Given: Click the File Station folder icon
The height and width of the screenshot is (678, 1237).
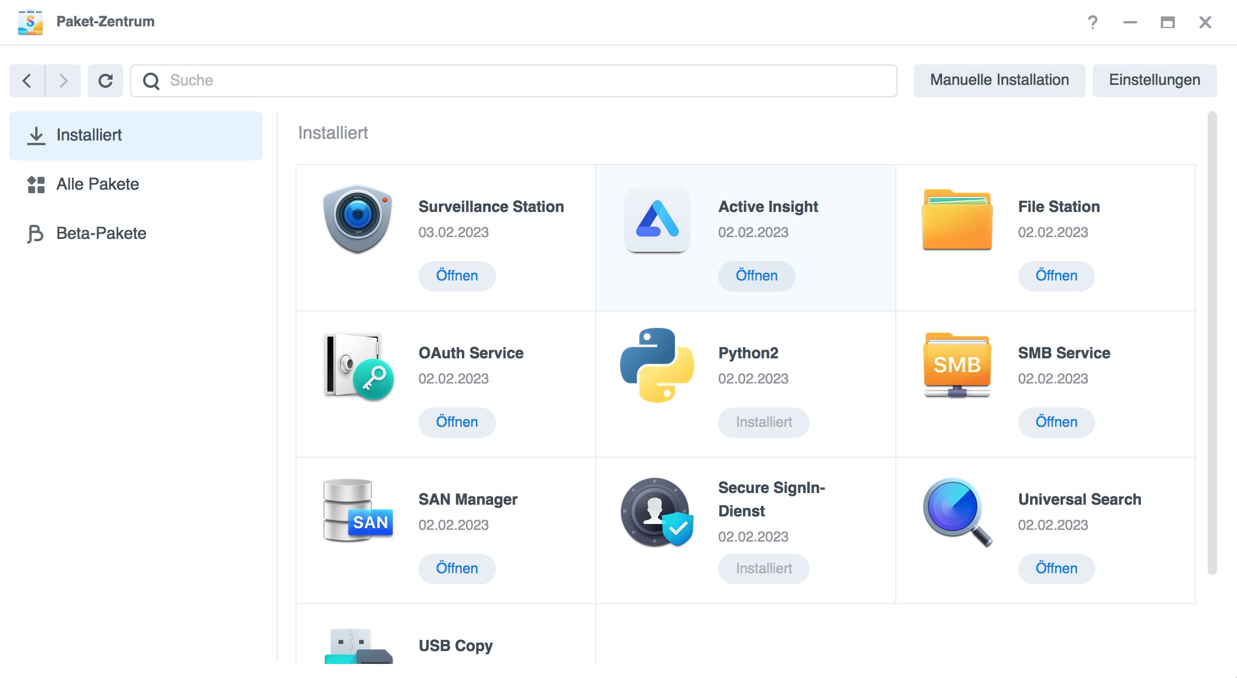Looking at the screenshot, I should (x=957, y=220).
